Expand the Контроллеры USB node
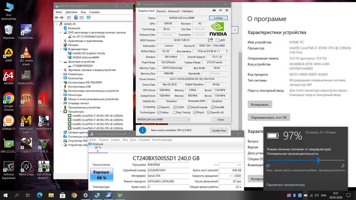 tap(61, 87)
